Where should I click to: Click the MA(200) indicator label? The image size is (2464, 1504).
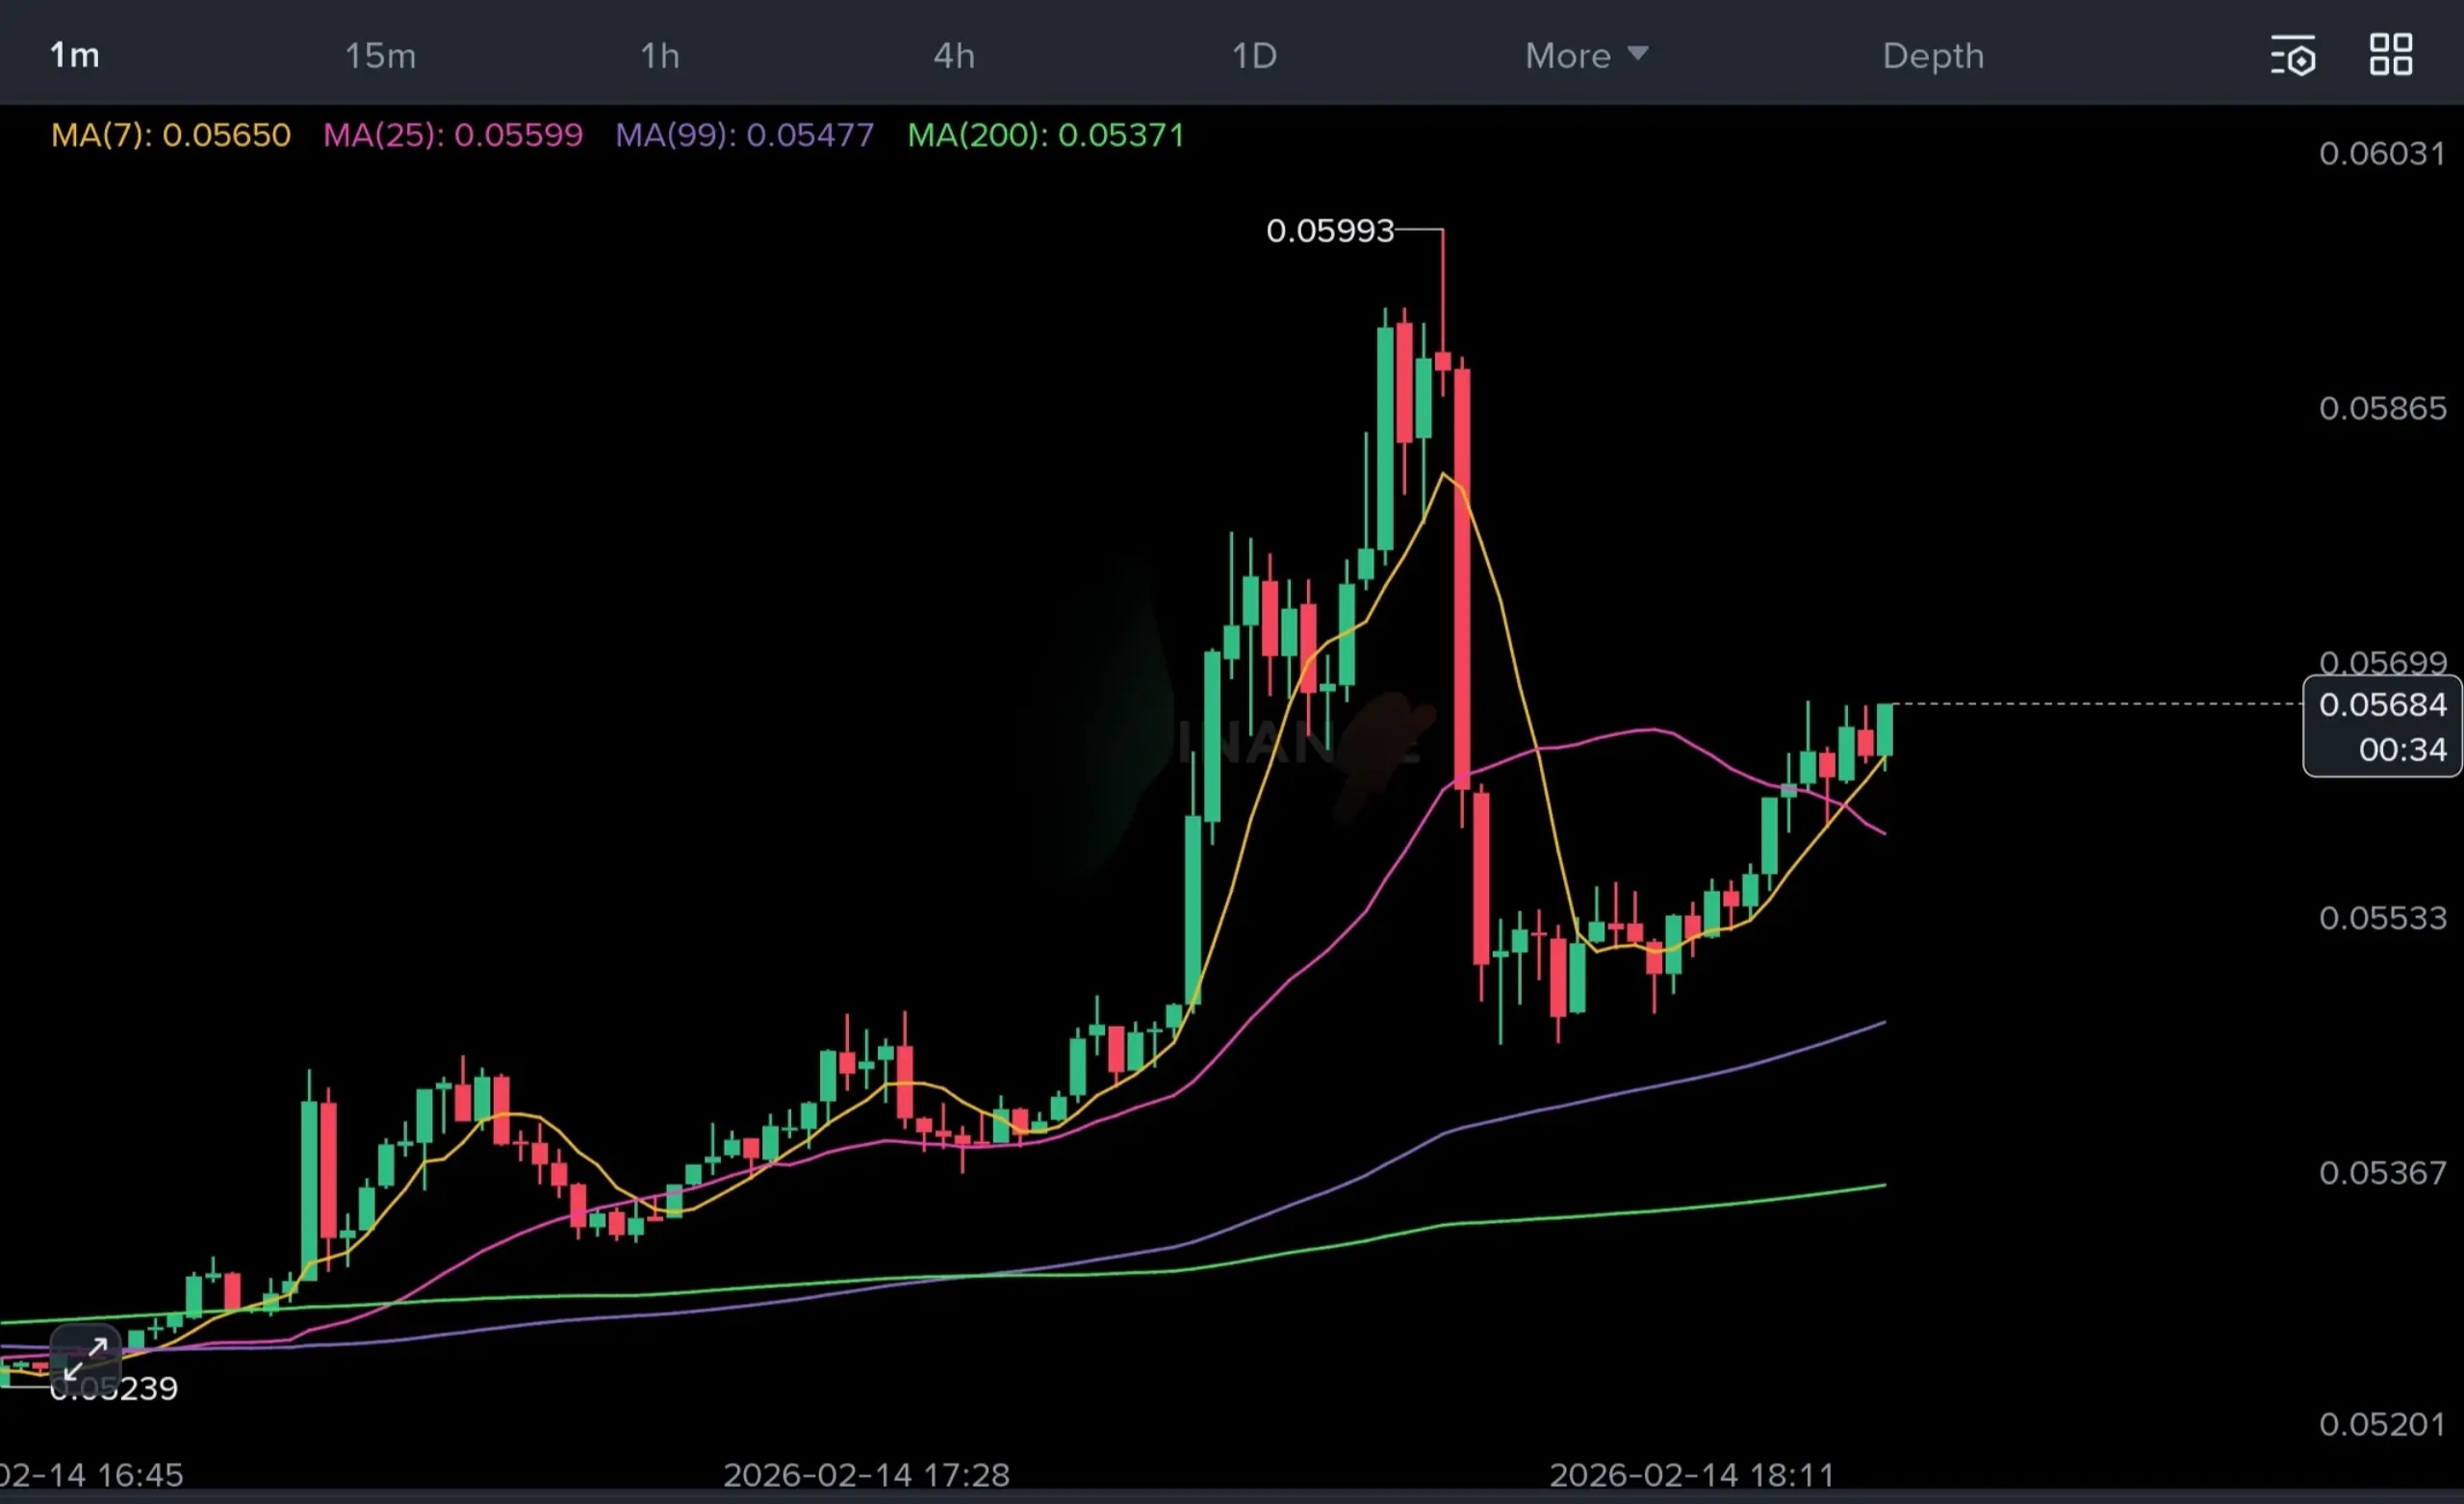(x=1045, y=135)
